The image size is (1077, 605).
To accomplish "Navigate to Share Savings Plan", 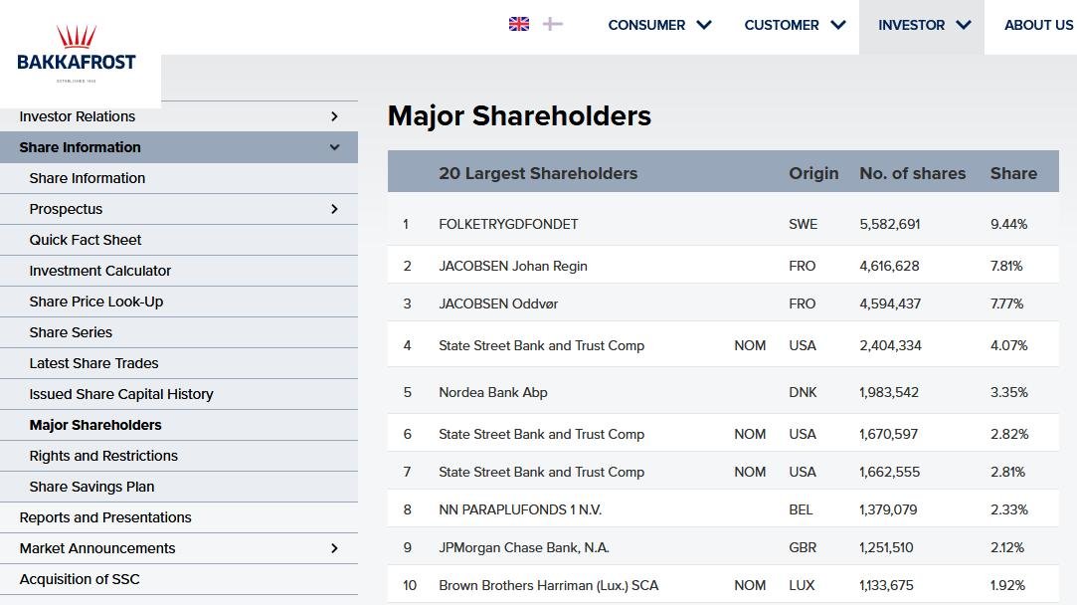I will tap(91, 487).
